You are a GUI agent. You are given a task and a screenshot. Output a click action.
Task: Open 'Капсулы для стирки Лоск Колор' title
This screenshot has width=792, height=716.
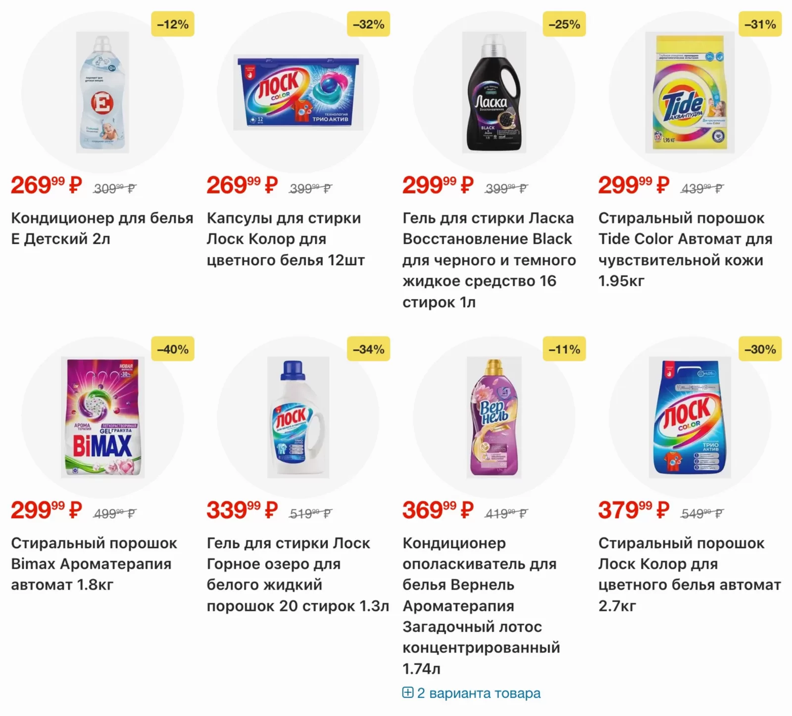click(286, 239)
